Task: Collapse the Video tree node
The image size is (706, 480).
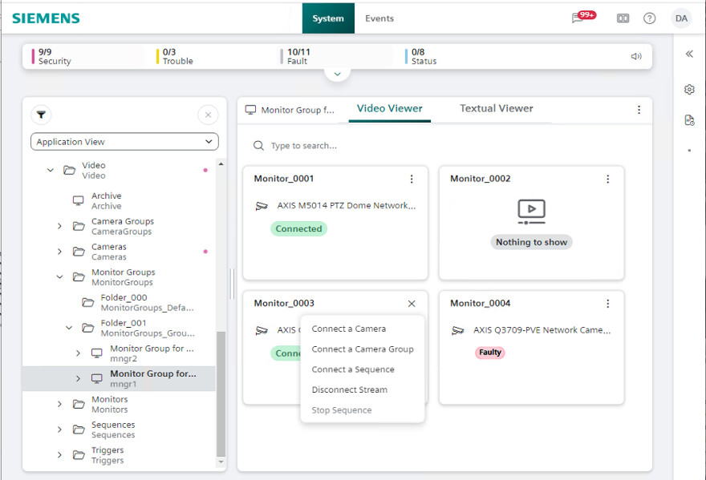Action: tap(51, 171)
